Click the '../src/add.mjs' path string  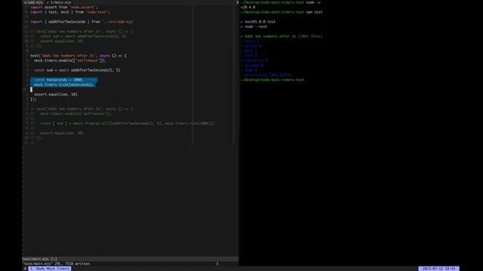[x=118, y=22]
